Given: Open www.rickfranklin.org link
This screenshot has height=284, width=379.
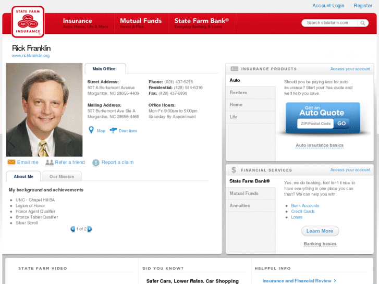Looking at the screenshot, I should [31, 56].
